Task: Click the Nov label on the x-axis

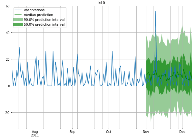Action: 146,132
